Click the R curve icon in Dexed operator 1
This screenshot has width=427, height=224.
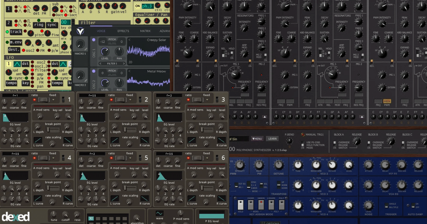pyautogui.click(x=68, y=140)
